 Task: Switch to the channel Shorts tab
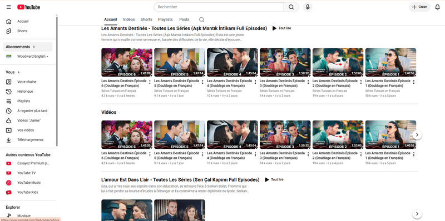[x=146, y=19]
